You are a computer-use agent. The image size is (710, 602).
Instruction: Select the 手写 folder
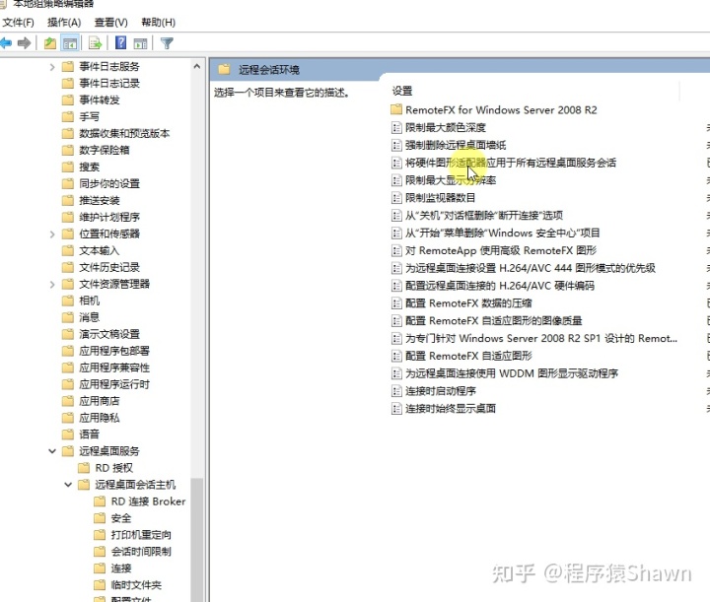tap(89, 116)
